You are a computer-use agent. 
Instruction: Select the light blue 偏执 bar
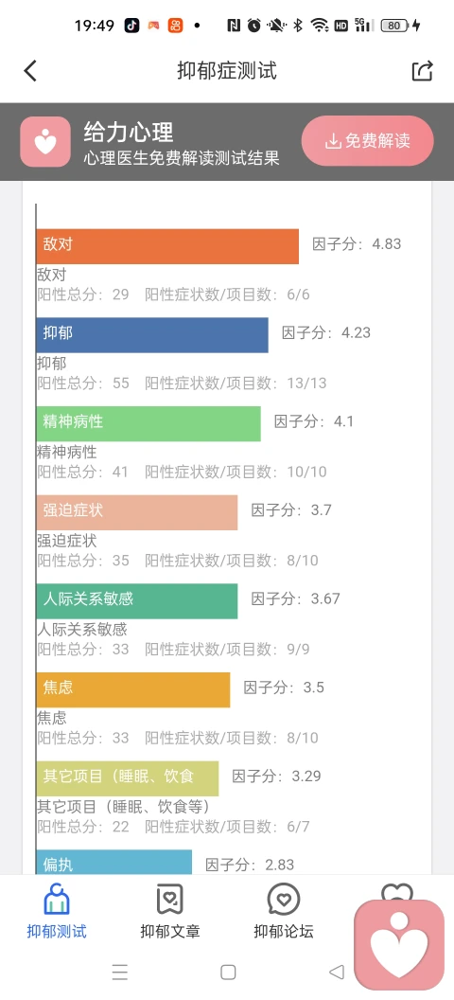pyautogui.click(x=114, y=863)
